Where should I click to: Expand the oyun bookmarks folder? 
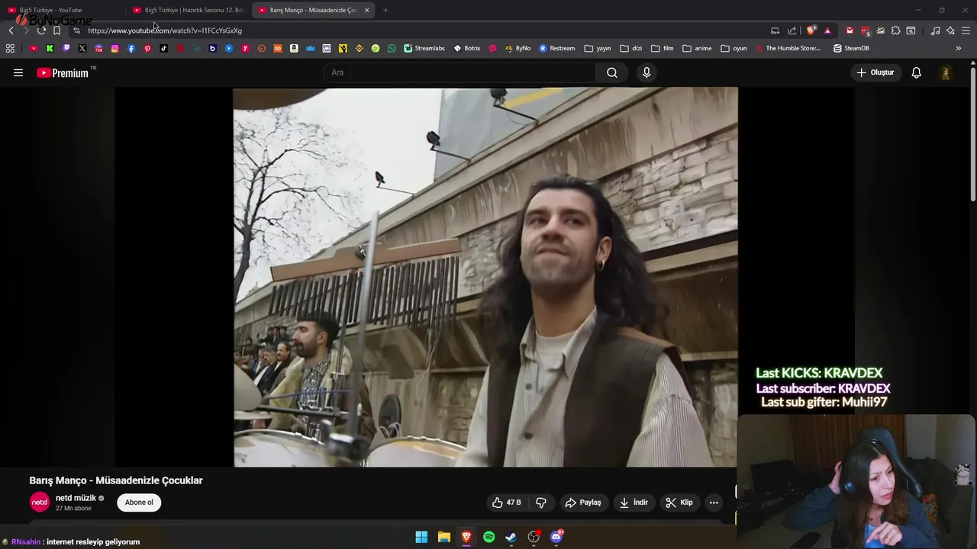click(x=734, y=48)
